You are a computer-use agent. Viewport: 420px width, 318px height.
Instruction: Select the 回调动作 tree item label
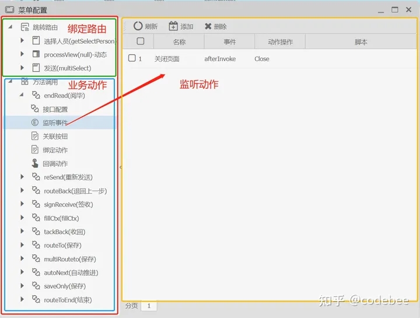(55, 164)
